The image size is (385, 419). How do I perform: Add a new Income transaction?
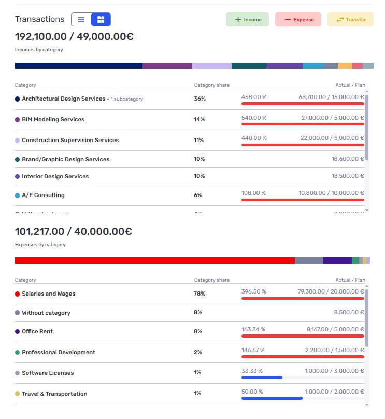pos(247,20)
